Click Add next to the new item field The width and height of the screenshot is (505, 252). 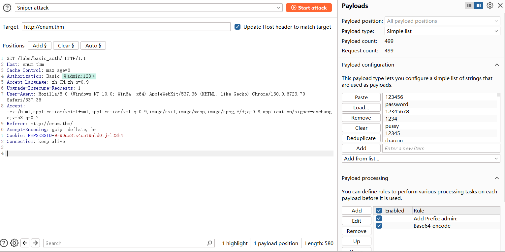pyautogui.click(x=361, y=148)
